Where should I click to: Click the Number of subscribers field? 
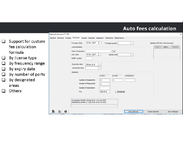pos(105,88)
